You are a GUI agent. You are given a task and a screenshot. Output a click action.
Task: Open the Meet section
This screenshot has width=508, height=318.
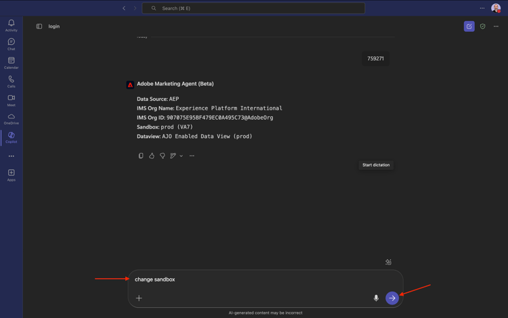pyautogui.click(x=12, y=100)
